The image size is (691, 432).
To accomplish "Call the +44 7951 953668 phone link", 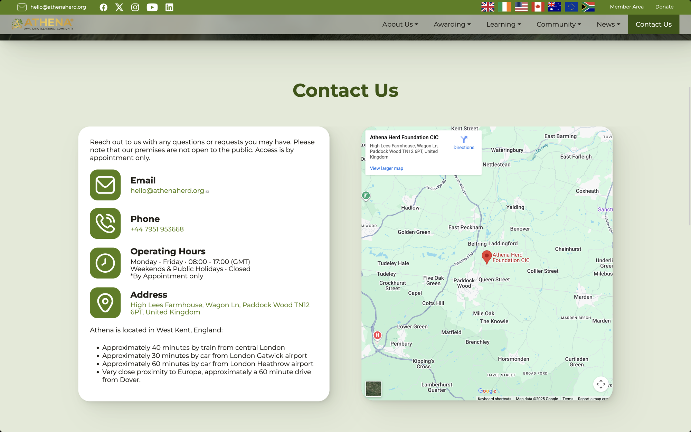I will (157, 229).
